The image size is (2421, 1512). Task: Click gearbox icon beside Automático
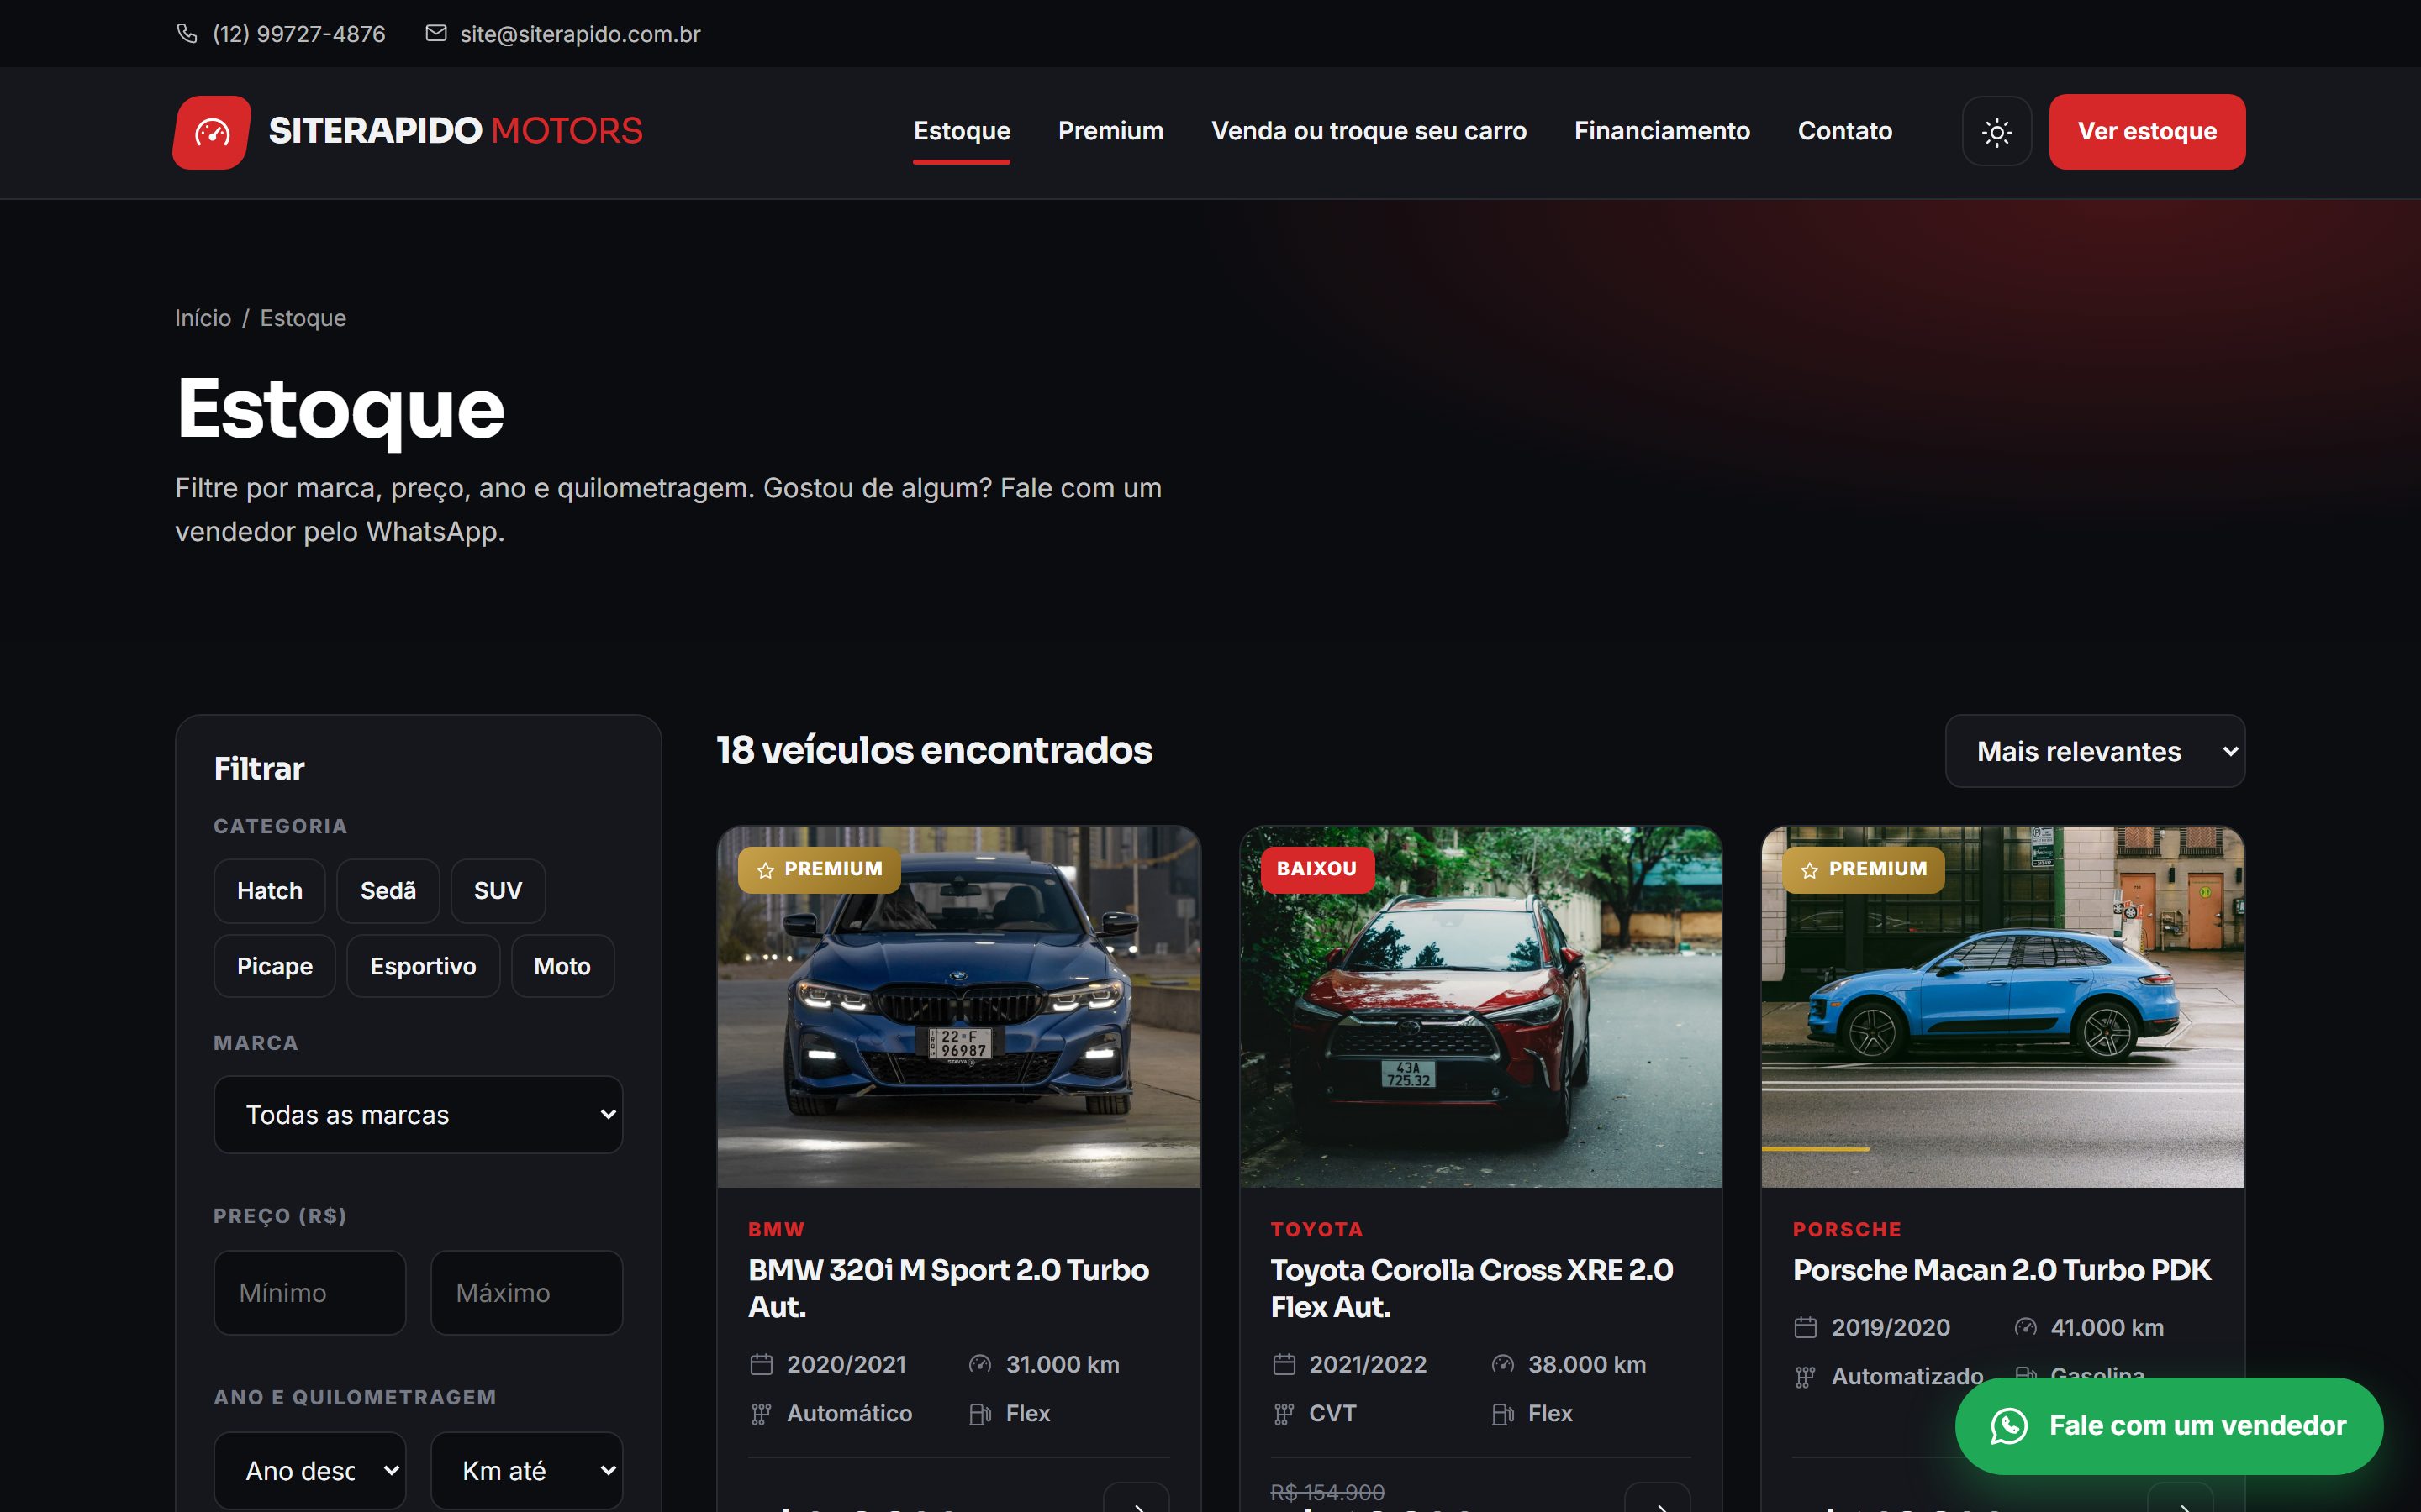pyautogui.click(x=762, y=1414)
